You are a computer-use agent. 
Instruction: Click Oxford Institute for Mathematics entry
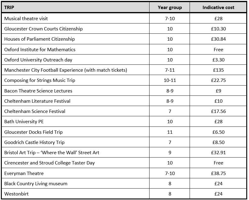click(x=40, y=49)
